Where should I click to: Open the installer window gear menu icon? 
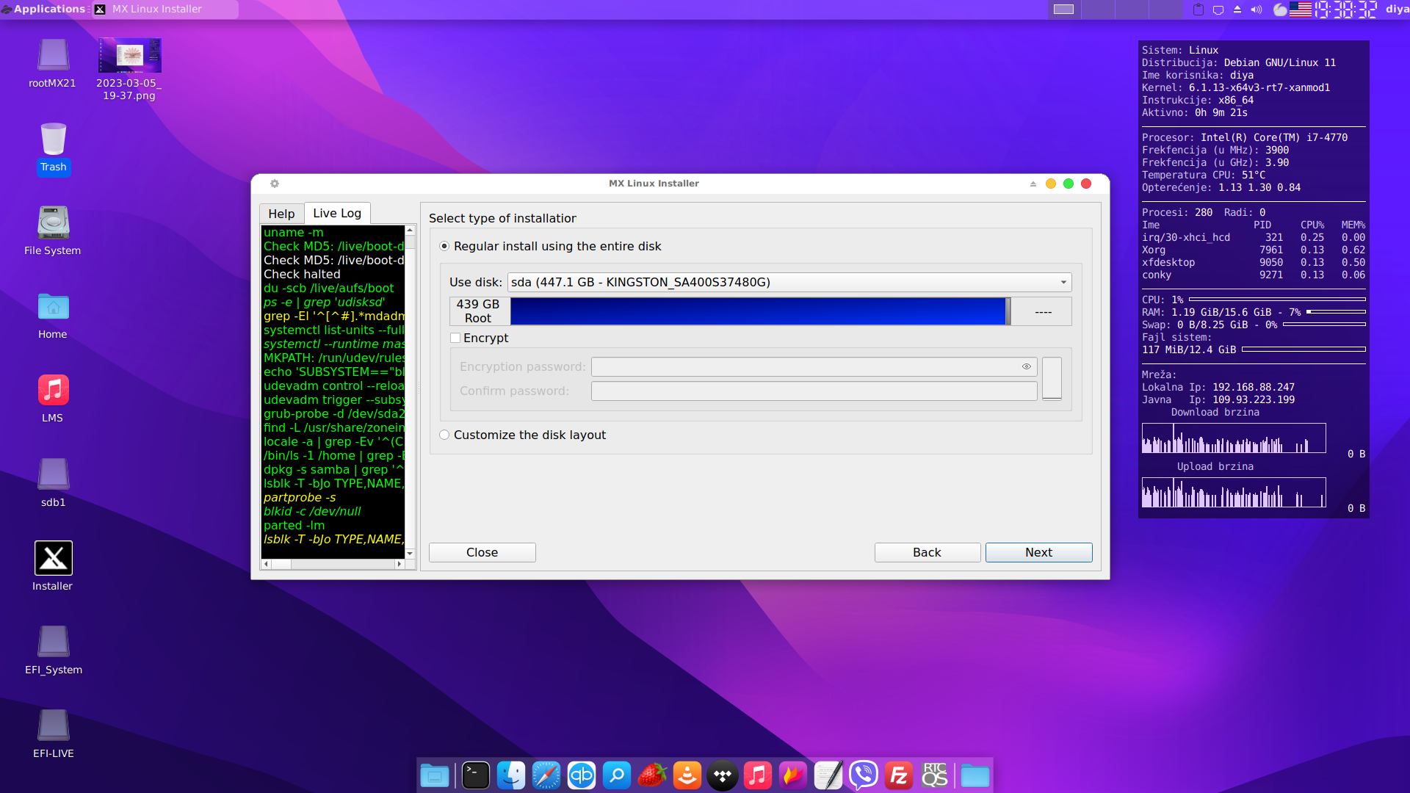[x=275, y=184]
